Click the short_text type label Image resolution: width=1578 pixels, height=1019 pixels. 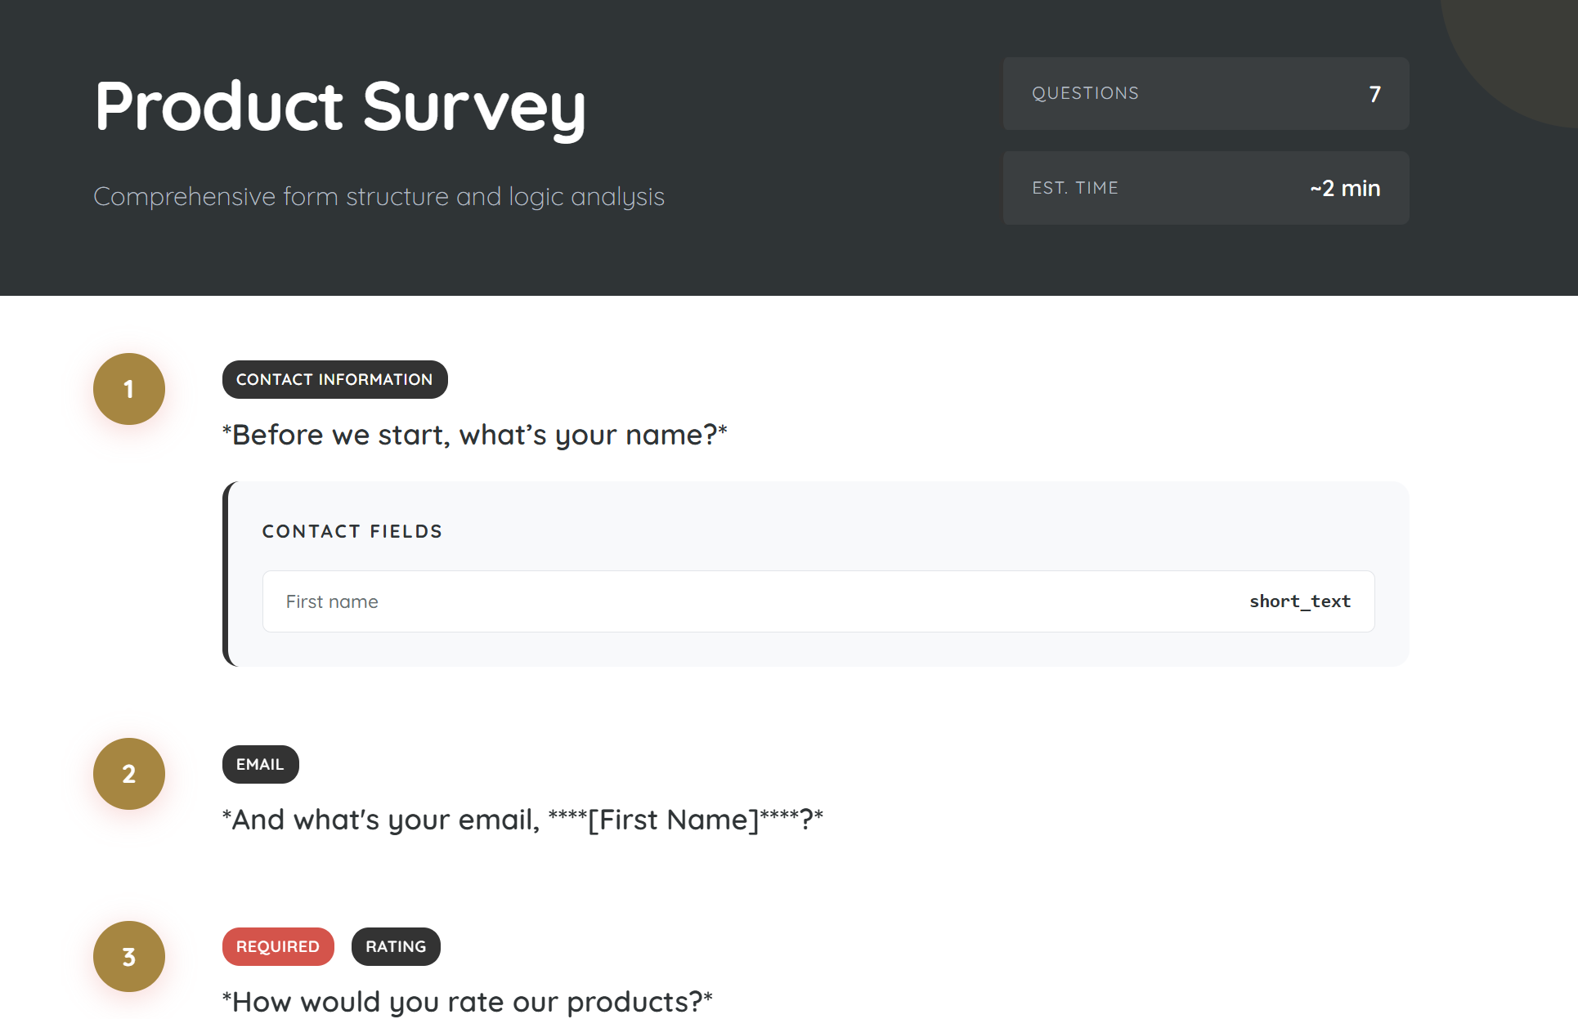click(x=1299, y=601)
